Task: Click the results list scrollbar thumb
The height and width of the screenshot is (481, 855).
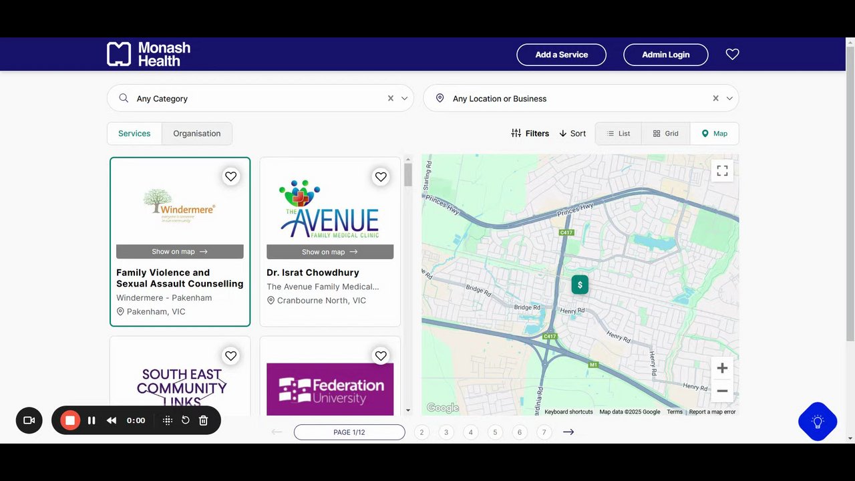Action: coord(408,175)
